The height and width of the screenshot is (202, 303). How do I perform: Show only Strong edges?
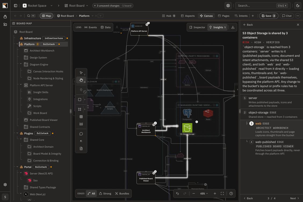(x=105, y=193)
